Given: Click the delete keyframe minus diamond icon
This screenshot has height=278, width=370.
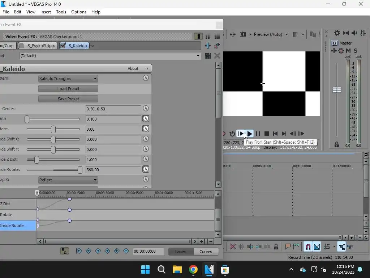Looking at the screenshot, I should [126, 251].
